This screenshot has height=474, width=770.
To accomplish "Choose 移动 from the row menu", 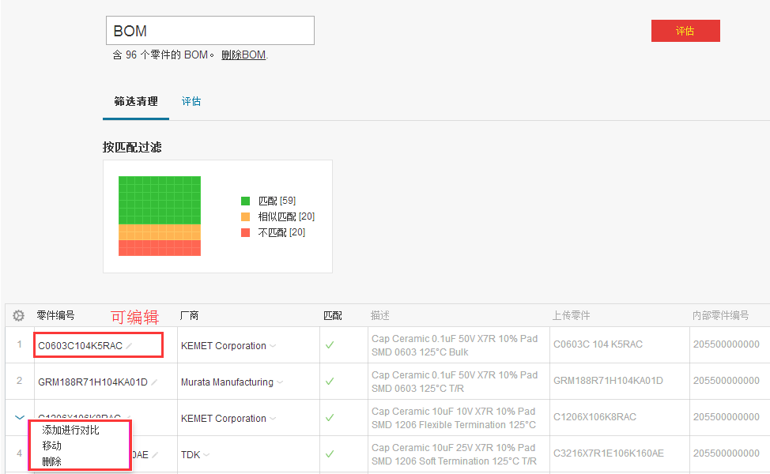I will pyautogui.click(x=51, y=446).
